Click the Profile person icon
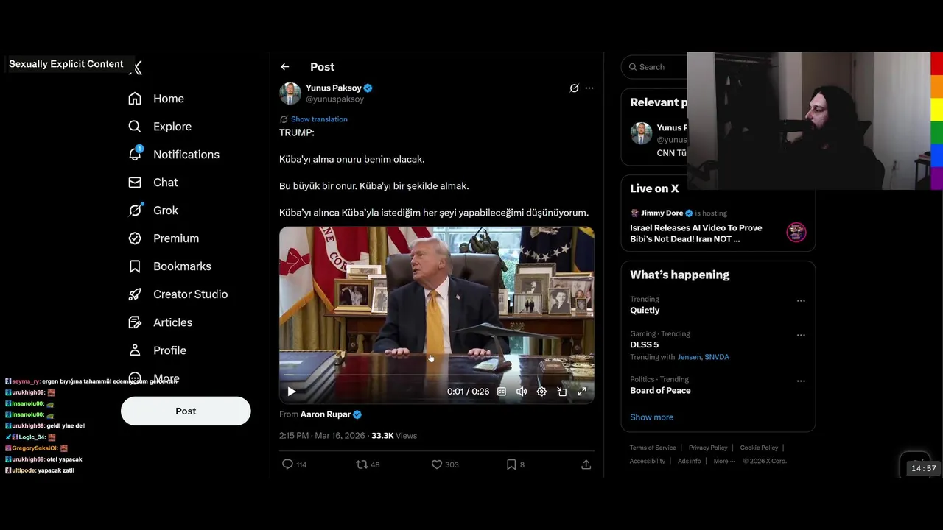The width and height of the screenshot is (943, 530). [x=135, y=350]
